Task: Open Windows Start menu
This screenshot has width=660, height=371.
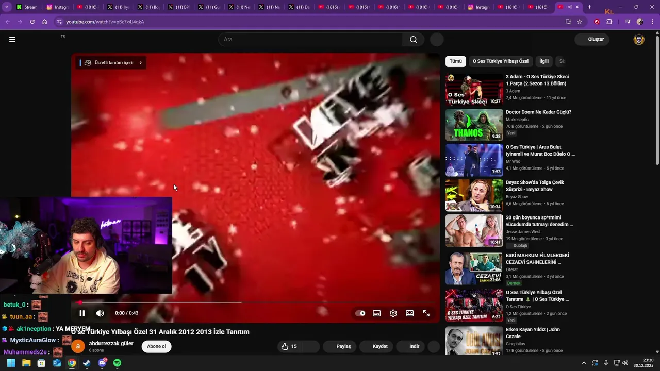Action: point(11,363)
